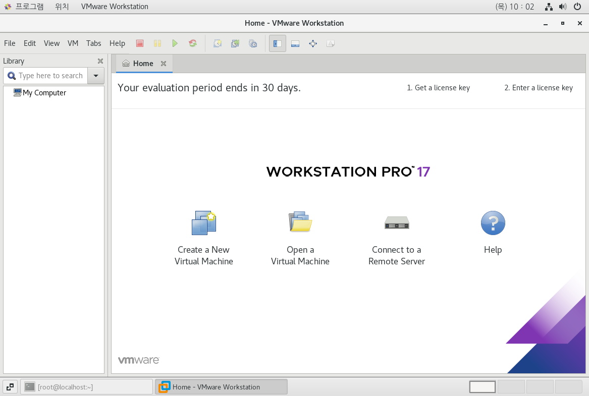Close the Library panel

coord(100,61)
